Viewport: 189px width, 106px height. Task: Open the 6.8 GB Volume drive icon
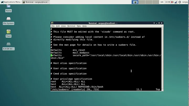coord(8,46)
